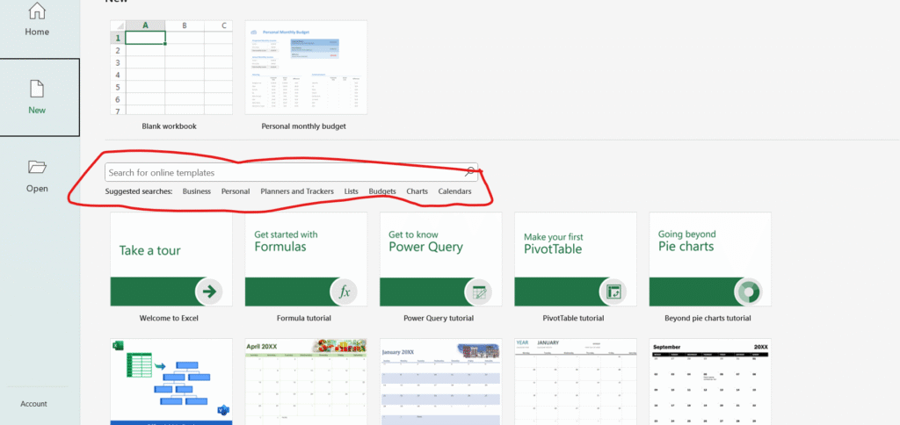
Task: Select Planners and Trackers suggested search
Action: 296,191
